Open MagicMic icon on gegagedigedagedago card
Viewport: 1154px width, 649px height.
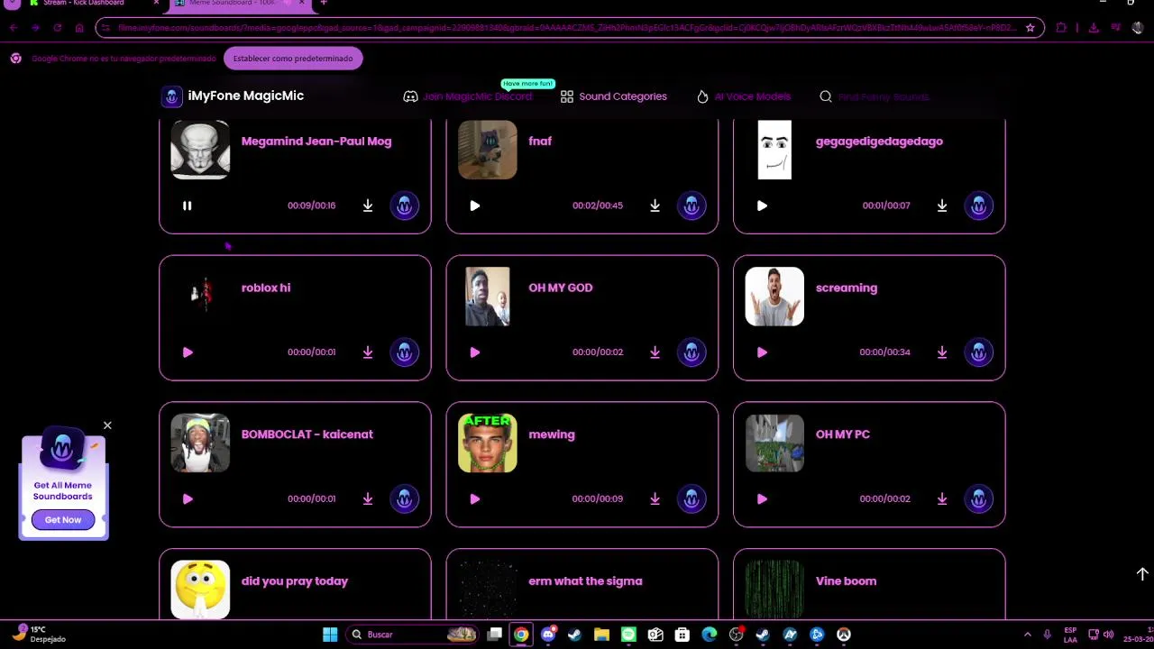coord(978,206)
